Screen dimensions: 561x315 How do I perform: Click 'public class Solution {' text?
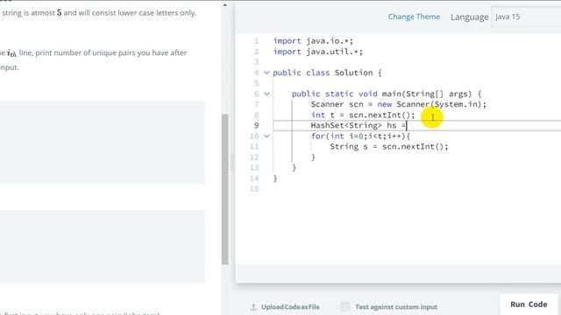327,73
